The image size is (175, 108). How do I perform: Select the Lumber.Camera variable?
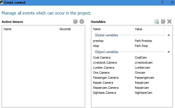pyautogui.click(x=104, y=68)
